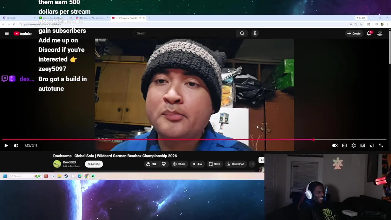Open the Windows Start menu
This screenshot has width=391, height=220.
pyautogui.click(x=5, y=176)
